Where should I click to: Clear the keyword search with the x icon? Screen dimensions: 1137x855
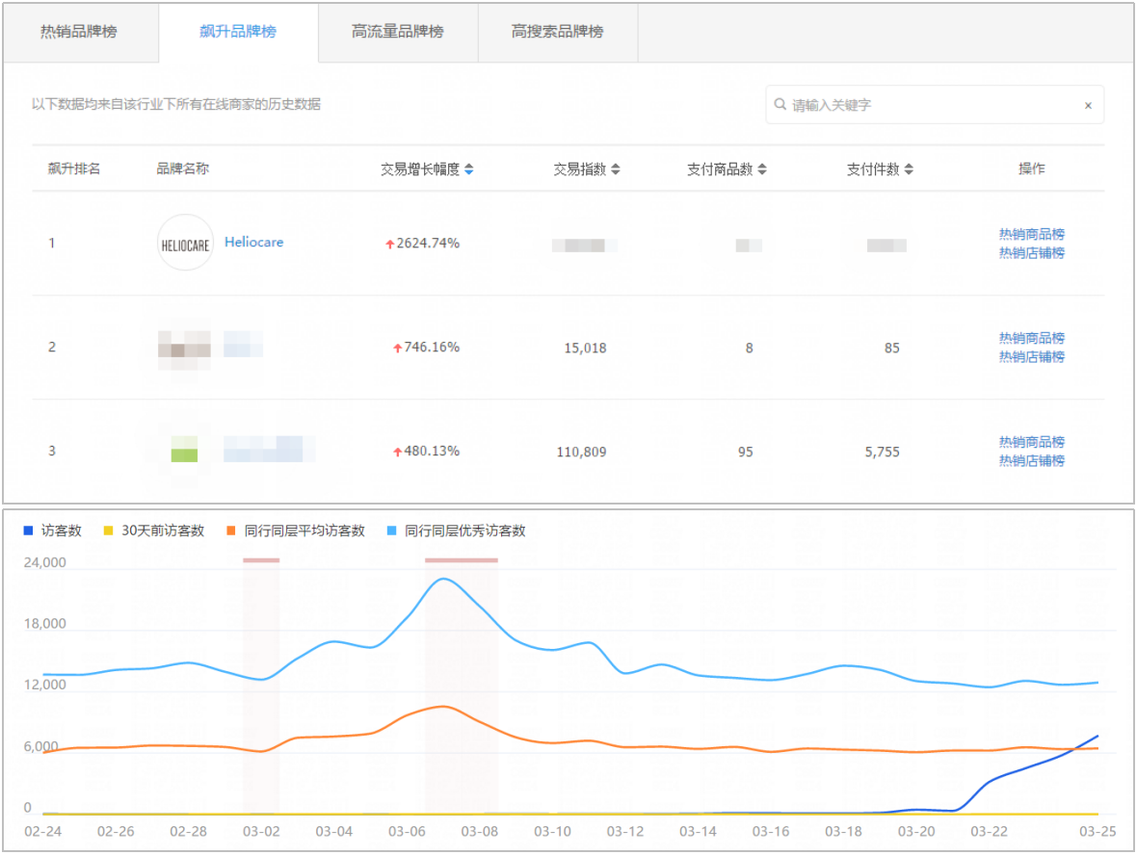[x=1088, y=106]
